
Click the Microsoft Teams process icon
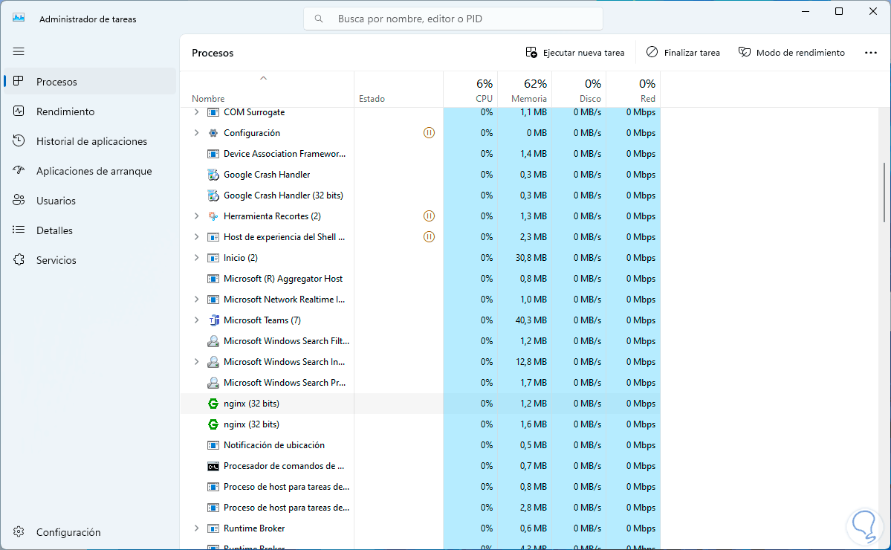(213, 320)
